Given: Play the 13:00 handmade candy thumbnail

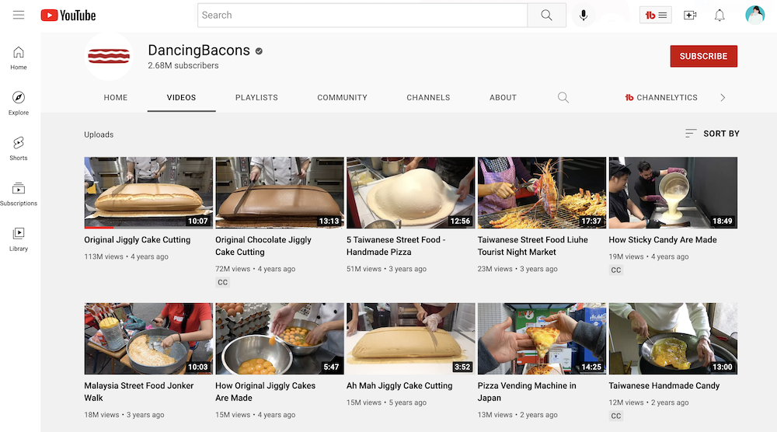Looking at the screenshot, I should tap(673, 338).
